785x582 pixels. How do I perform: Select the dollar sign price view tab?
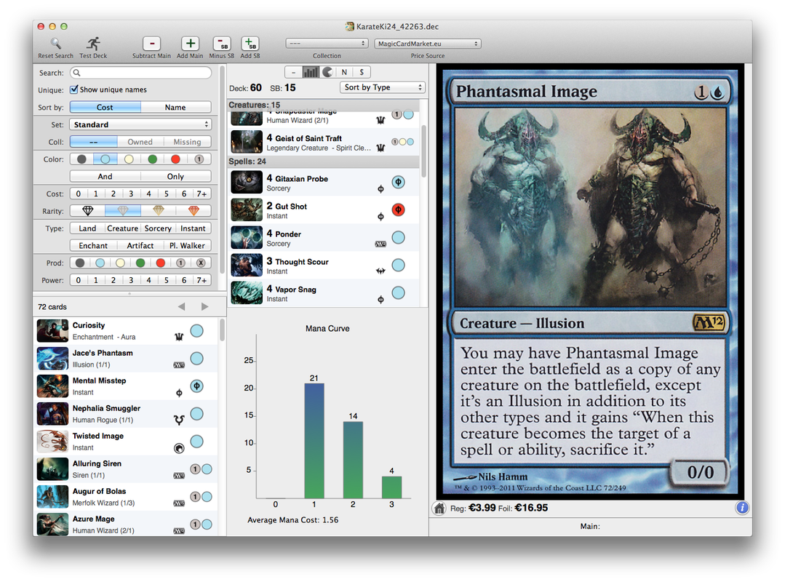pyautogui.click(x=362, y=72)
